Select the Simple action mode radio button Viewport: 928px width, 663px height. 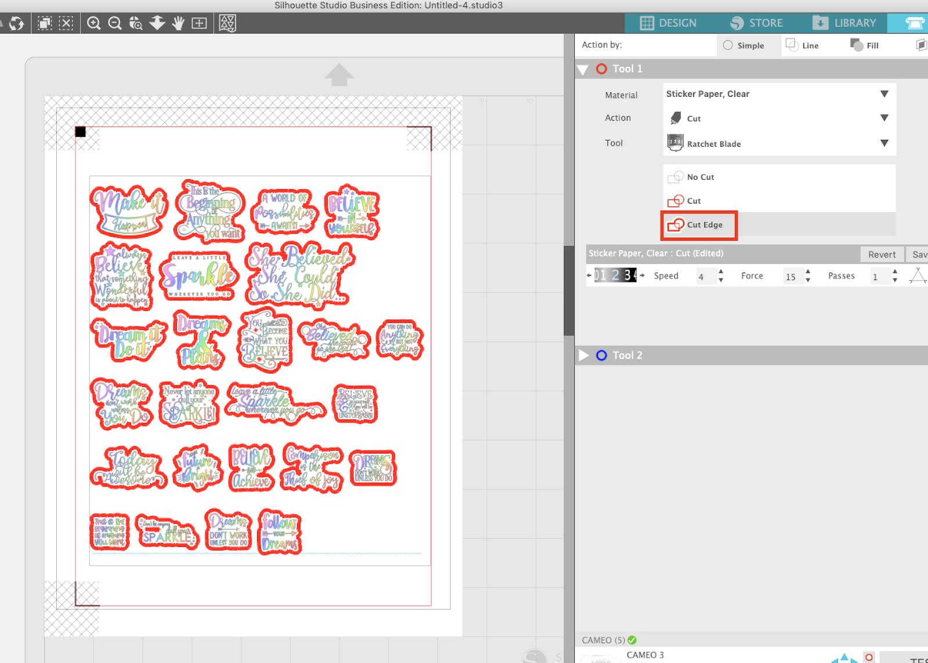(x=727, y=45)
